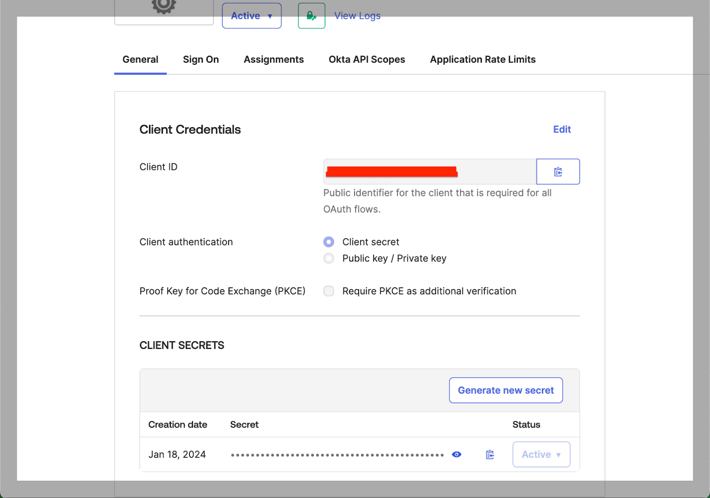Reveal the hidden client secret with eye icon
The image size is (710, 498).
click(x=457, y=454)
